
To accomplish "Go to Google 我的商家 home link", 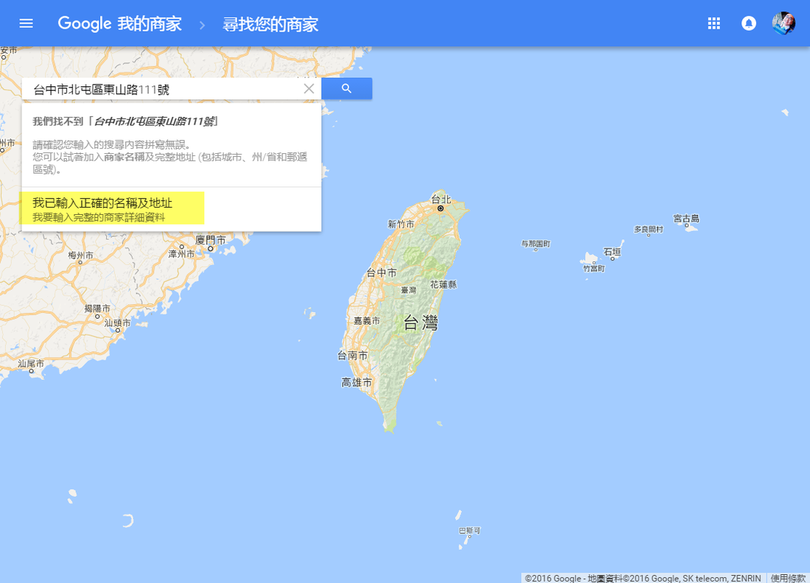I will pos(120,24).
